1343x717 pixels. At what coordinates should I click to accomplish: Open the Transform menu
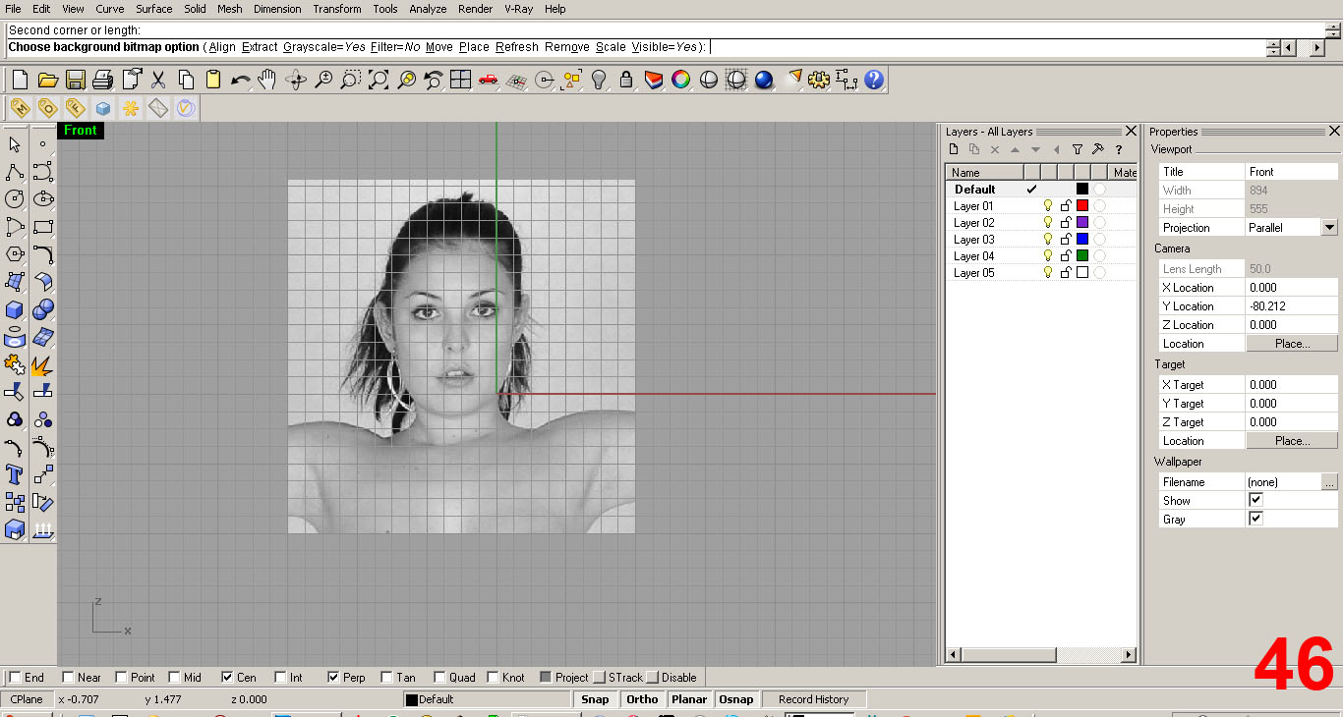tap(337, 9)
